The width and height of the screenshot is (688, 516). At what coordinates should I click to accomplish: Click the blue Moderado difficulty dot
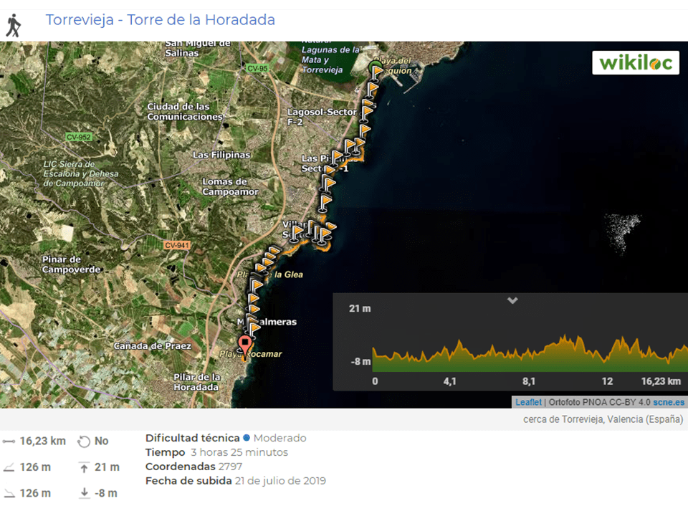[x=247, y=438]
